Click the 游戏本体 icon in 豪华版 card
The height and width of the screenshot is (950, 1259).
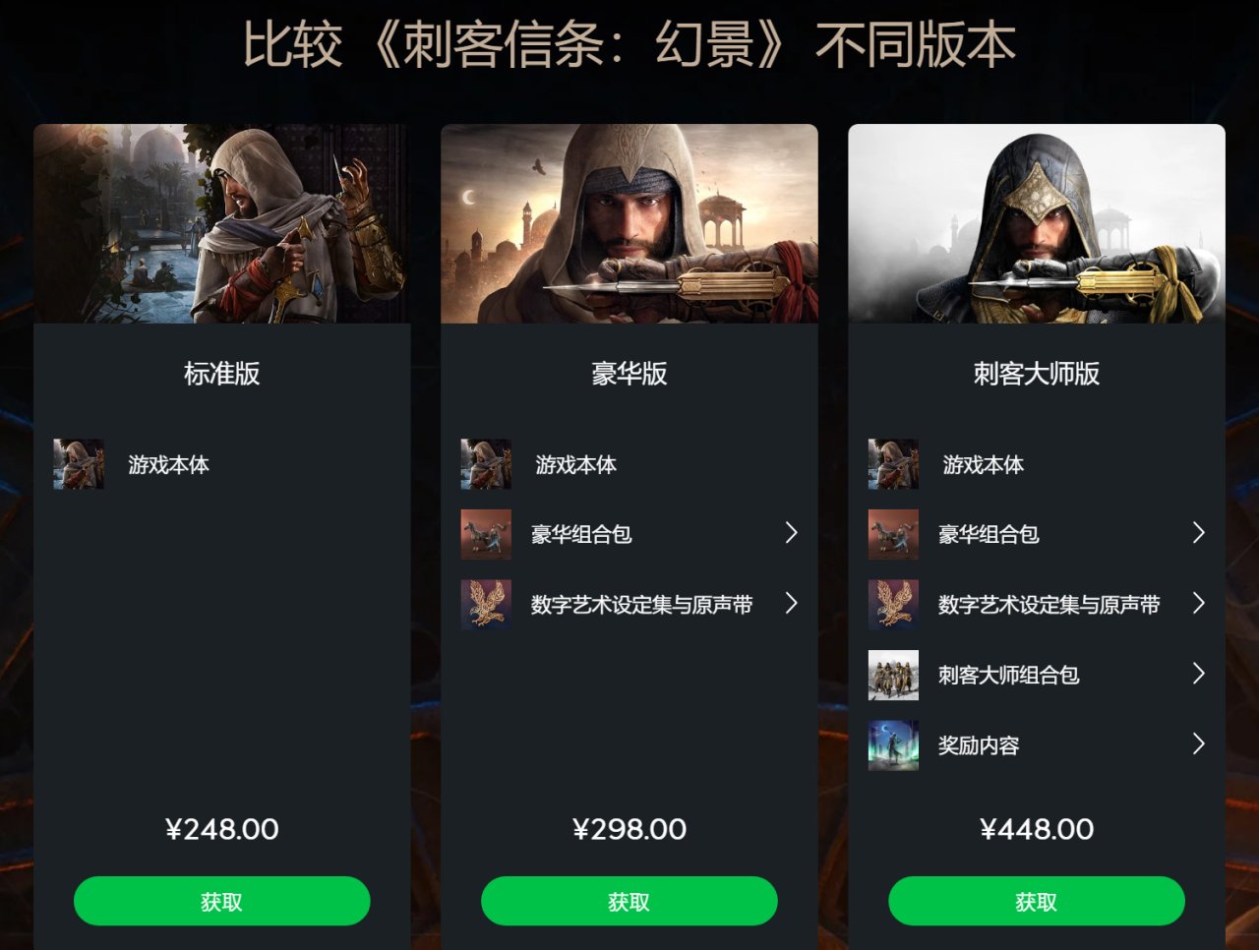[x=486, y=464]
